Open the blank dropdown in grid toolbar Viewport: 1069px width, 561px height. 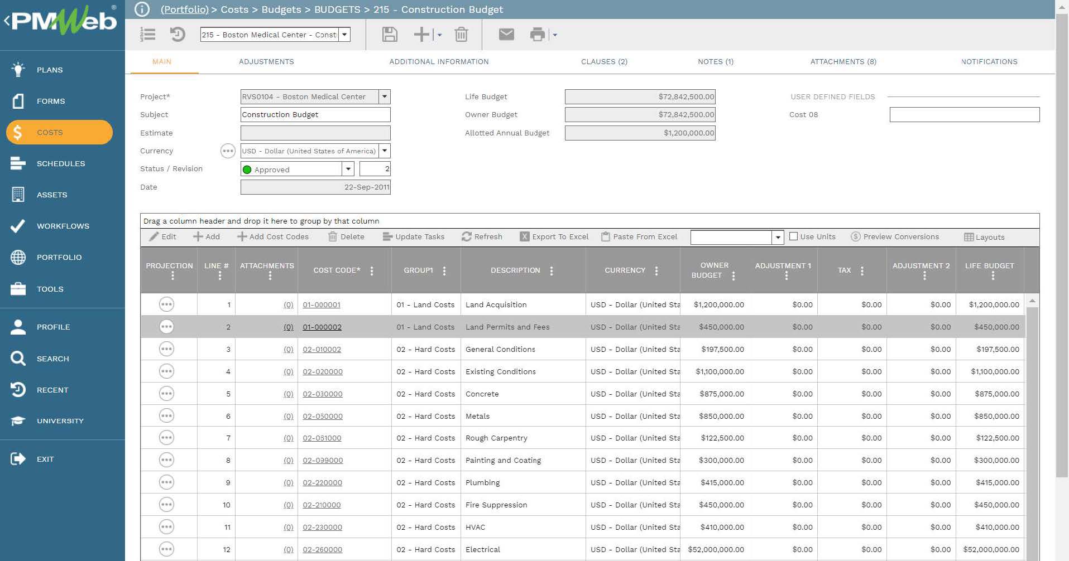[778, 237]
